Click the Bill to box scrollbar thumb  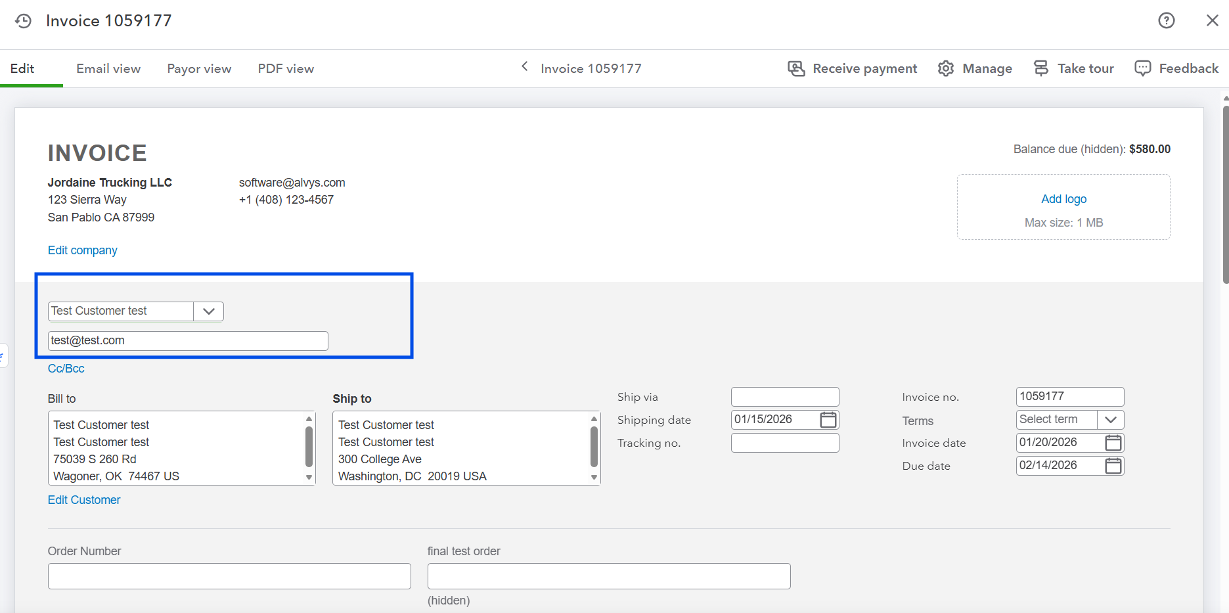[309, 446]
